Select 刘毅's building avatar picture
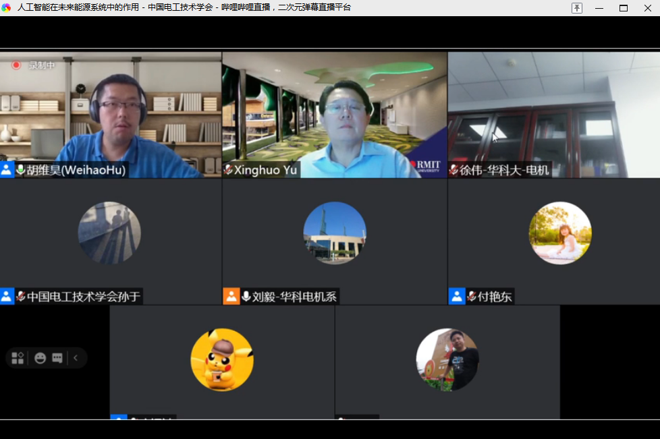This screenshot has height=439, width=660. coord(334,233)
